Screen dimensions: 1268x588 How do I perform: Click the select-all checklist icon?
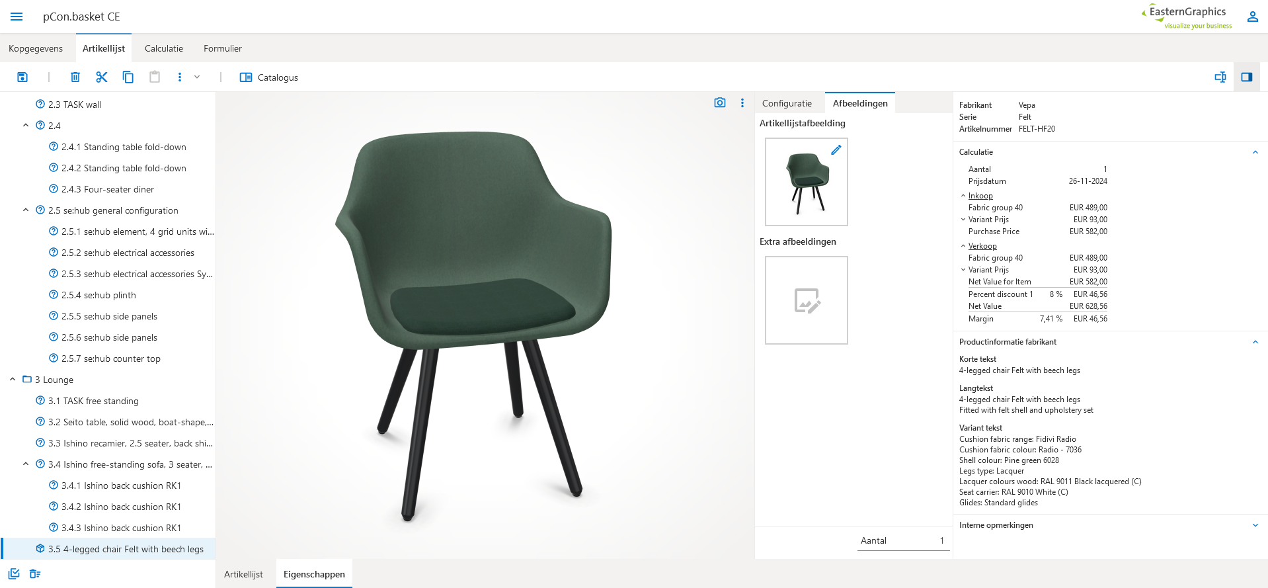[x=14, y=573]
